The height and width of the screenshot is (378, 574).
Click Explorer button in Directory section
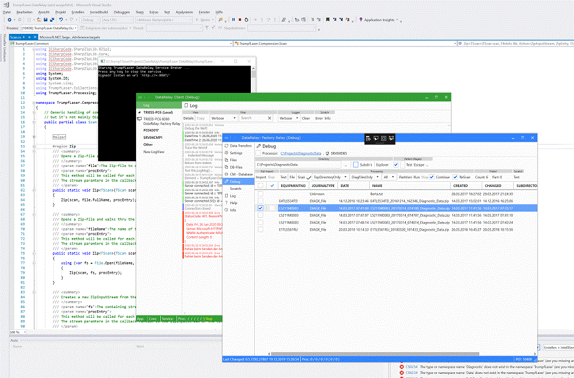click(x=382, y=165)
